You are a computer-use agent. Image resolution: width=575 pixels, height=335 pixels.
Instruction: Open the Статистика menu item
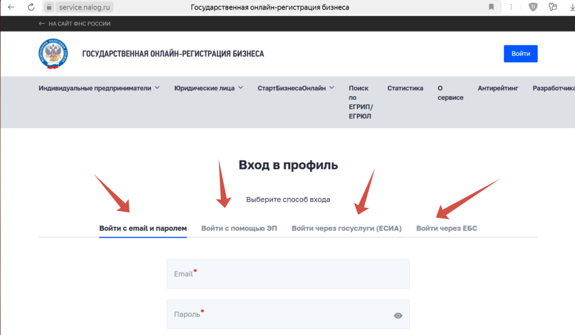coord(405,88)
